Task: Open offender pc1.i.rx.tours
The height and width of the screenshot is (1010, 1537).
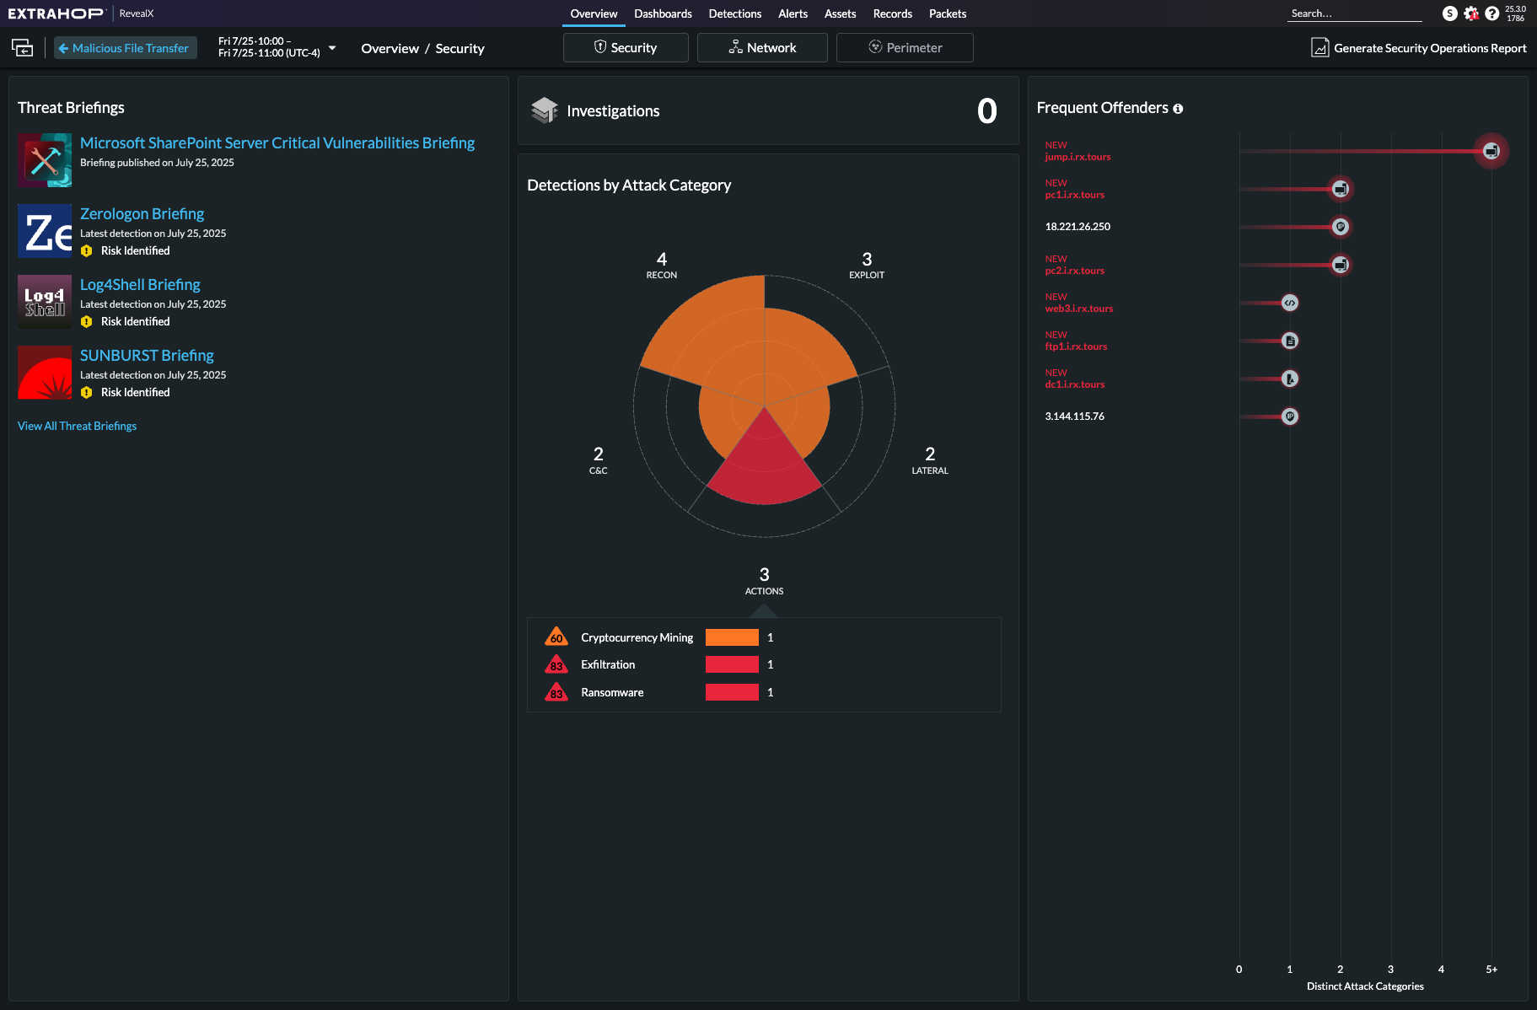Action: tap(1074, 195)
